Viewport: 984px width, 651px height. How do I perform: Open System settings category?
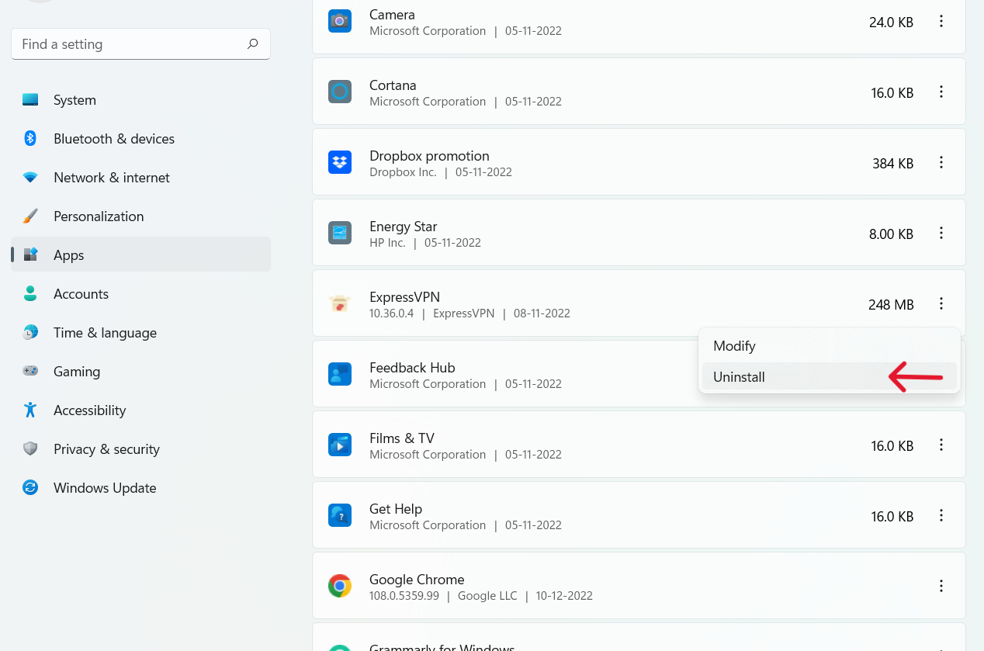click(74, 100)
